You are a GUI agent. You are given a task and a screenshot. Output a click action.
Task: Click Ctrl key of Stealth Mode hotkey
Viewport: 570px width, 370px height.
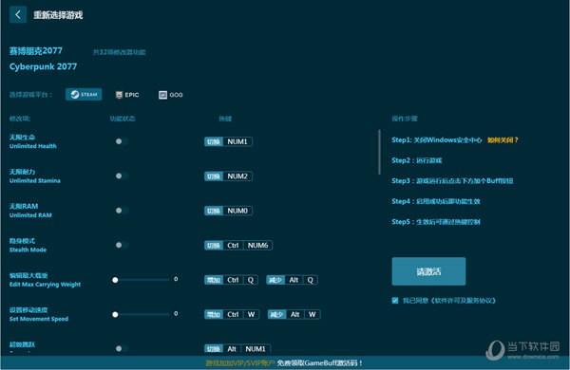point(233,246)
